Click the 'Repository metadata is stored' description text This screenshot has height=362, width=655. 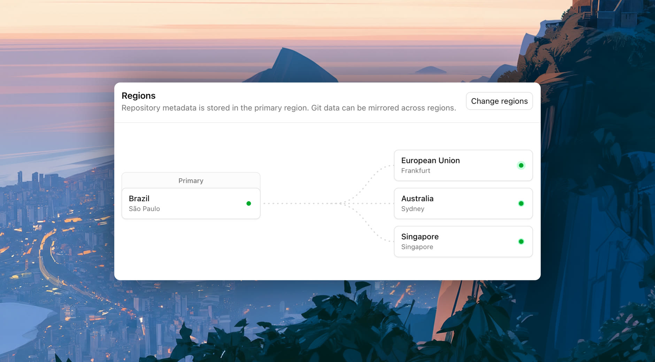pos(289,108)
